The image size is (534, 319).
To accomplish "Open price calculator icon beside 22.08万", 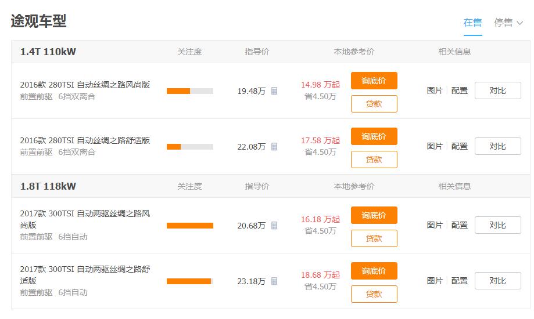I will click(x=274, y=147).
